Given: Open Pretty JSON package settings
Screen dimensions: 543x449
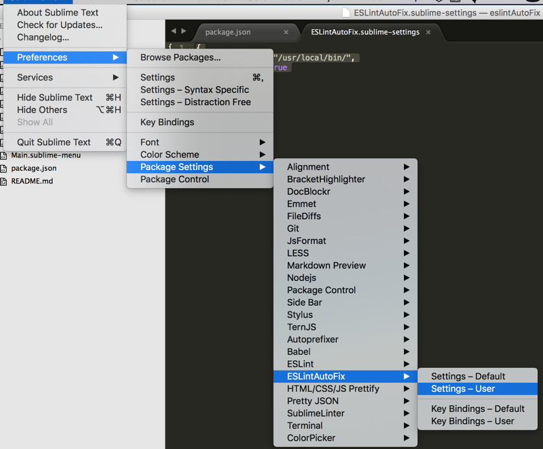Looking at the screenshot, I should click(346, 401).
